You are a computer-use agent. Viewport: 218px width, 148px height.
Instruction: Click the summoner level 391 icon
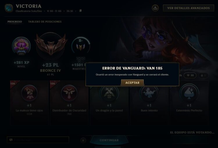[x=21, y=46]
